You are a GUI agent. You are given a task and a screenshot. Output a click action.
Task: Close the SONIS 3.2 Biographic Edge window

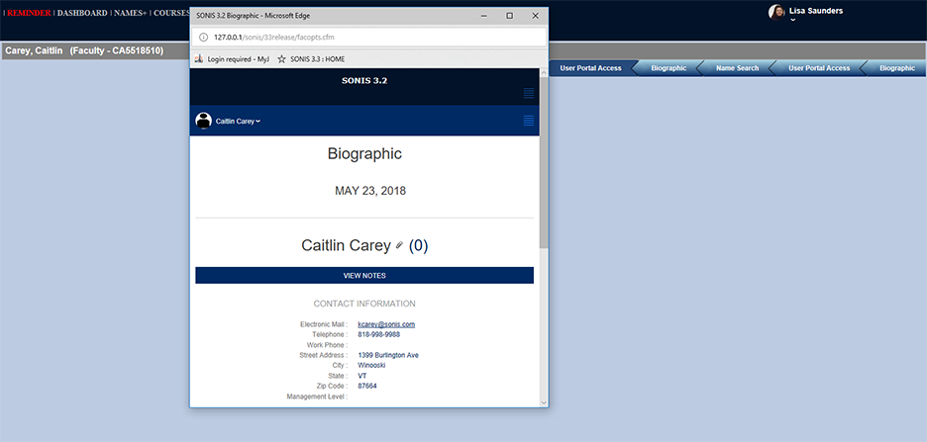tap(535, 16)
